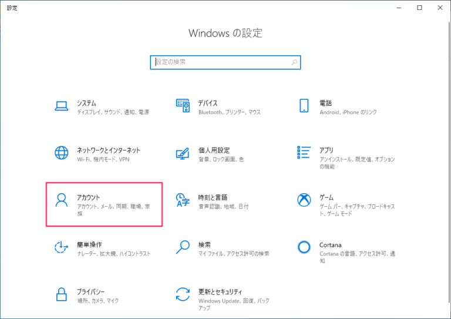Viewport: 451px width, 319px height.
Task: Click the 更新とセキュリティ refresh arrows icon
Action: point(183,295)
